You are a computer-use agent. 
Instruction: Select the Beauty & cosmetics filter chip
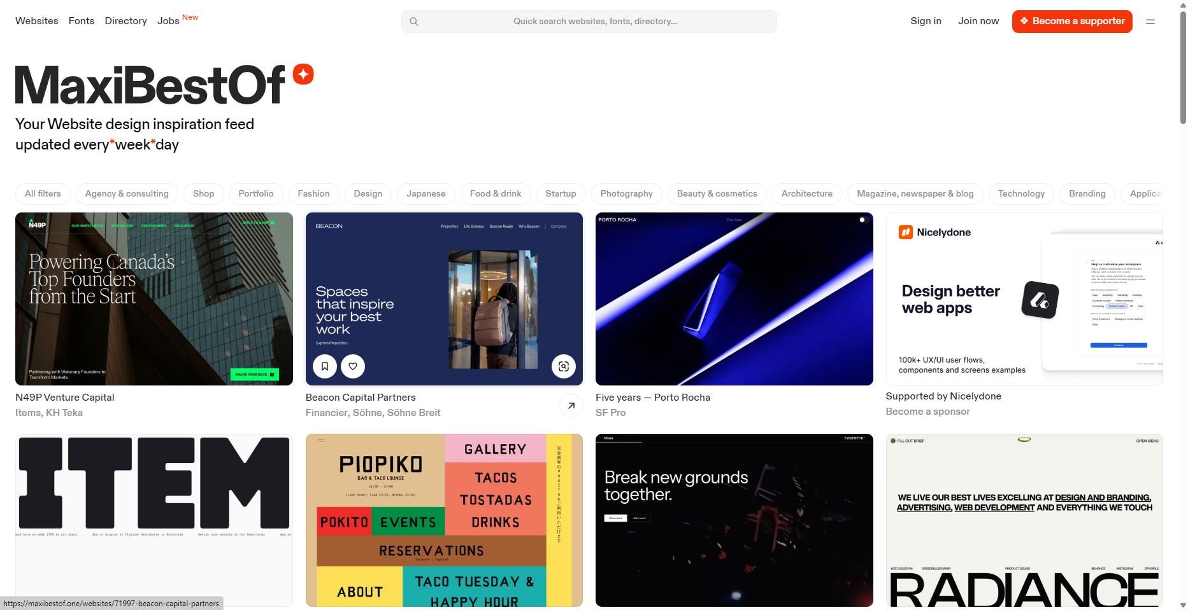717,194
